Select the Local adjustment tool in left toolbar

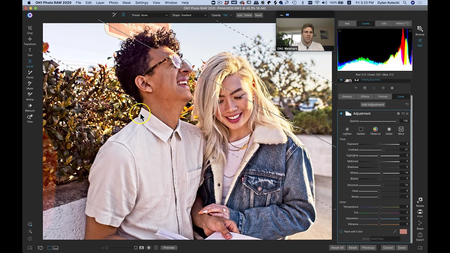30,63
